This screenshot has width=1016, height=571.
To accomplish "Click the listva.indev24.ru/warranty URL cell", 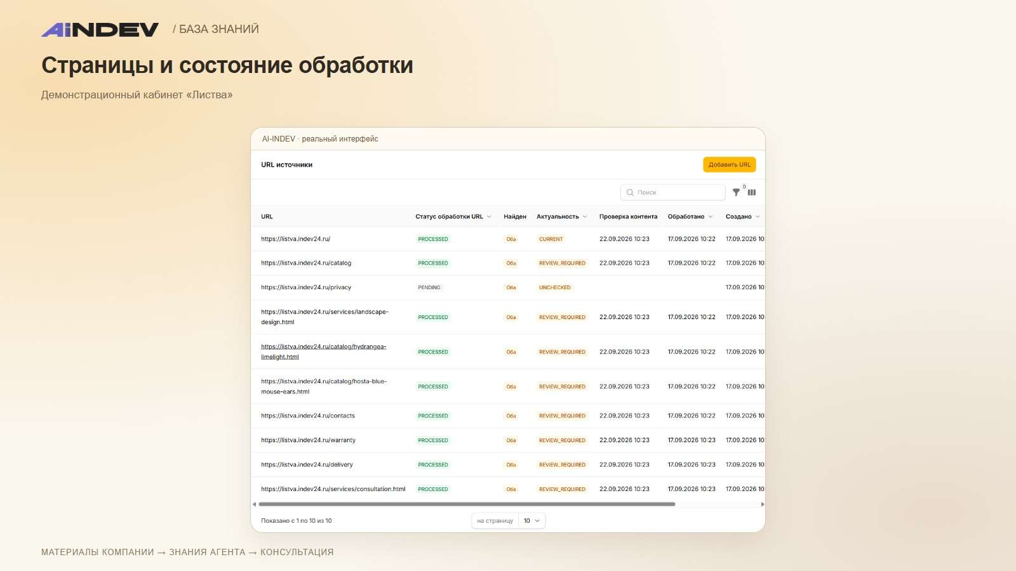I will point(308,440).
